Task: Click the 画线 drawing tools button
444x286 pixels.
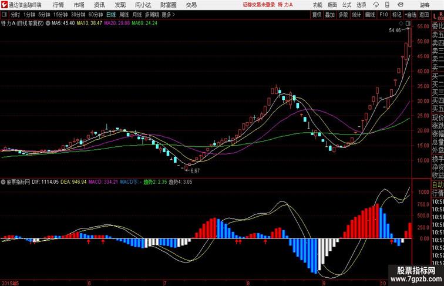Action: [370, 15]
